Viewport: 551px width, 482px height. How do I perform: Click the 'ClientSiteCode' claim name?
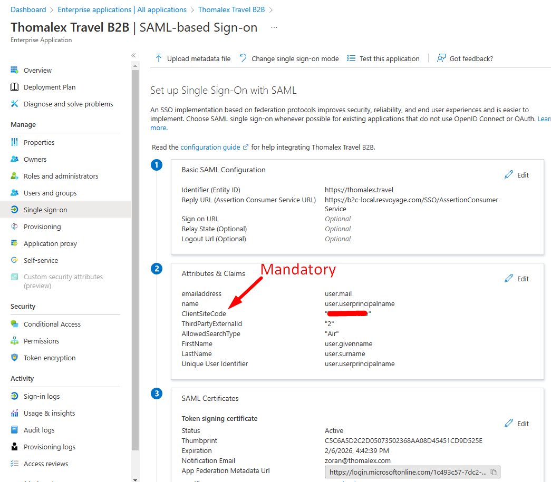tap(204, 314)
